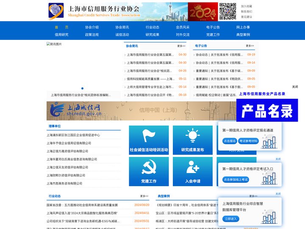Viewport: 305px width, 229px height.
Task: Open 入会申请 add-member tile
Action: click(x=193, y=171)
